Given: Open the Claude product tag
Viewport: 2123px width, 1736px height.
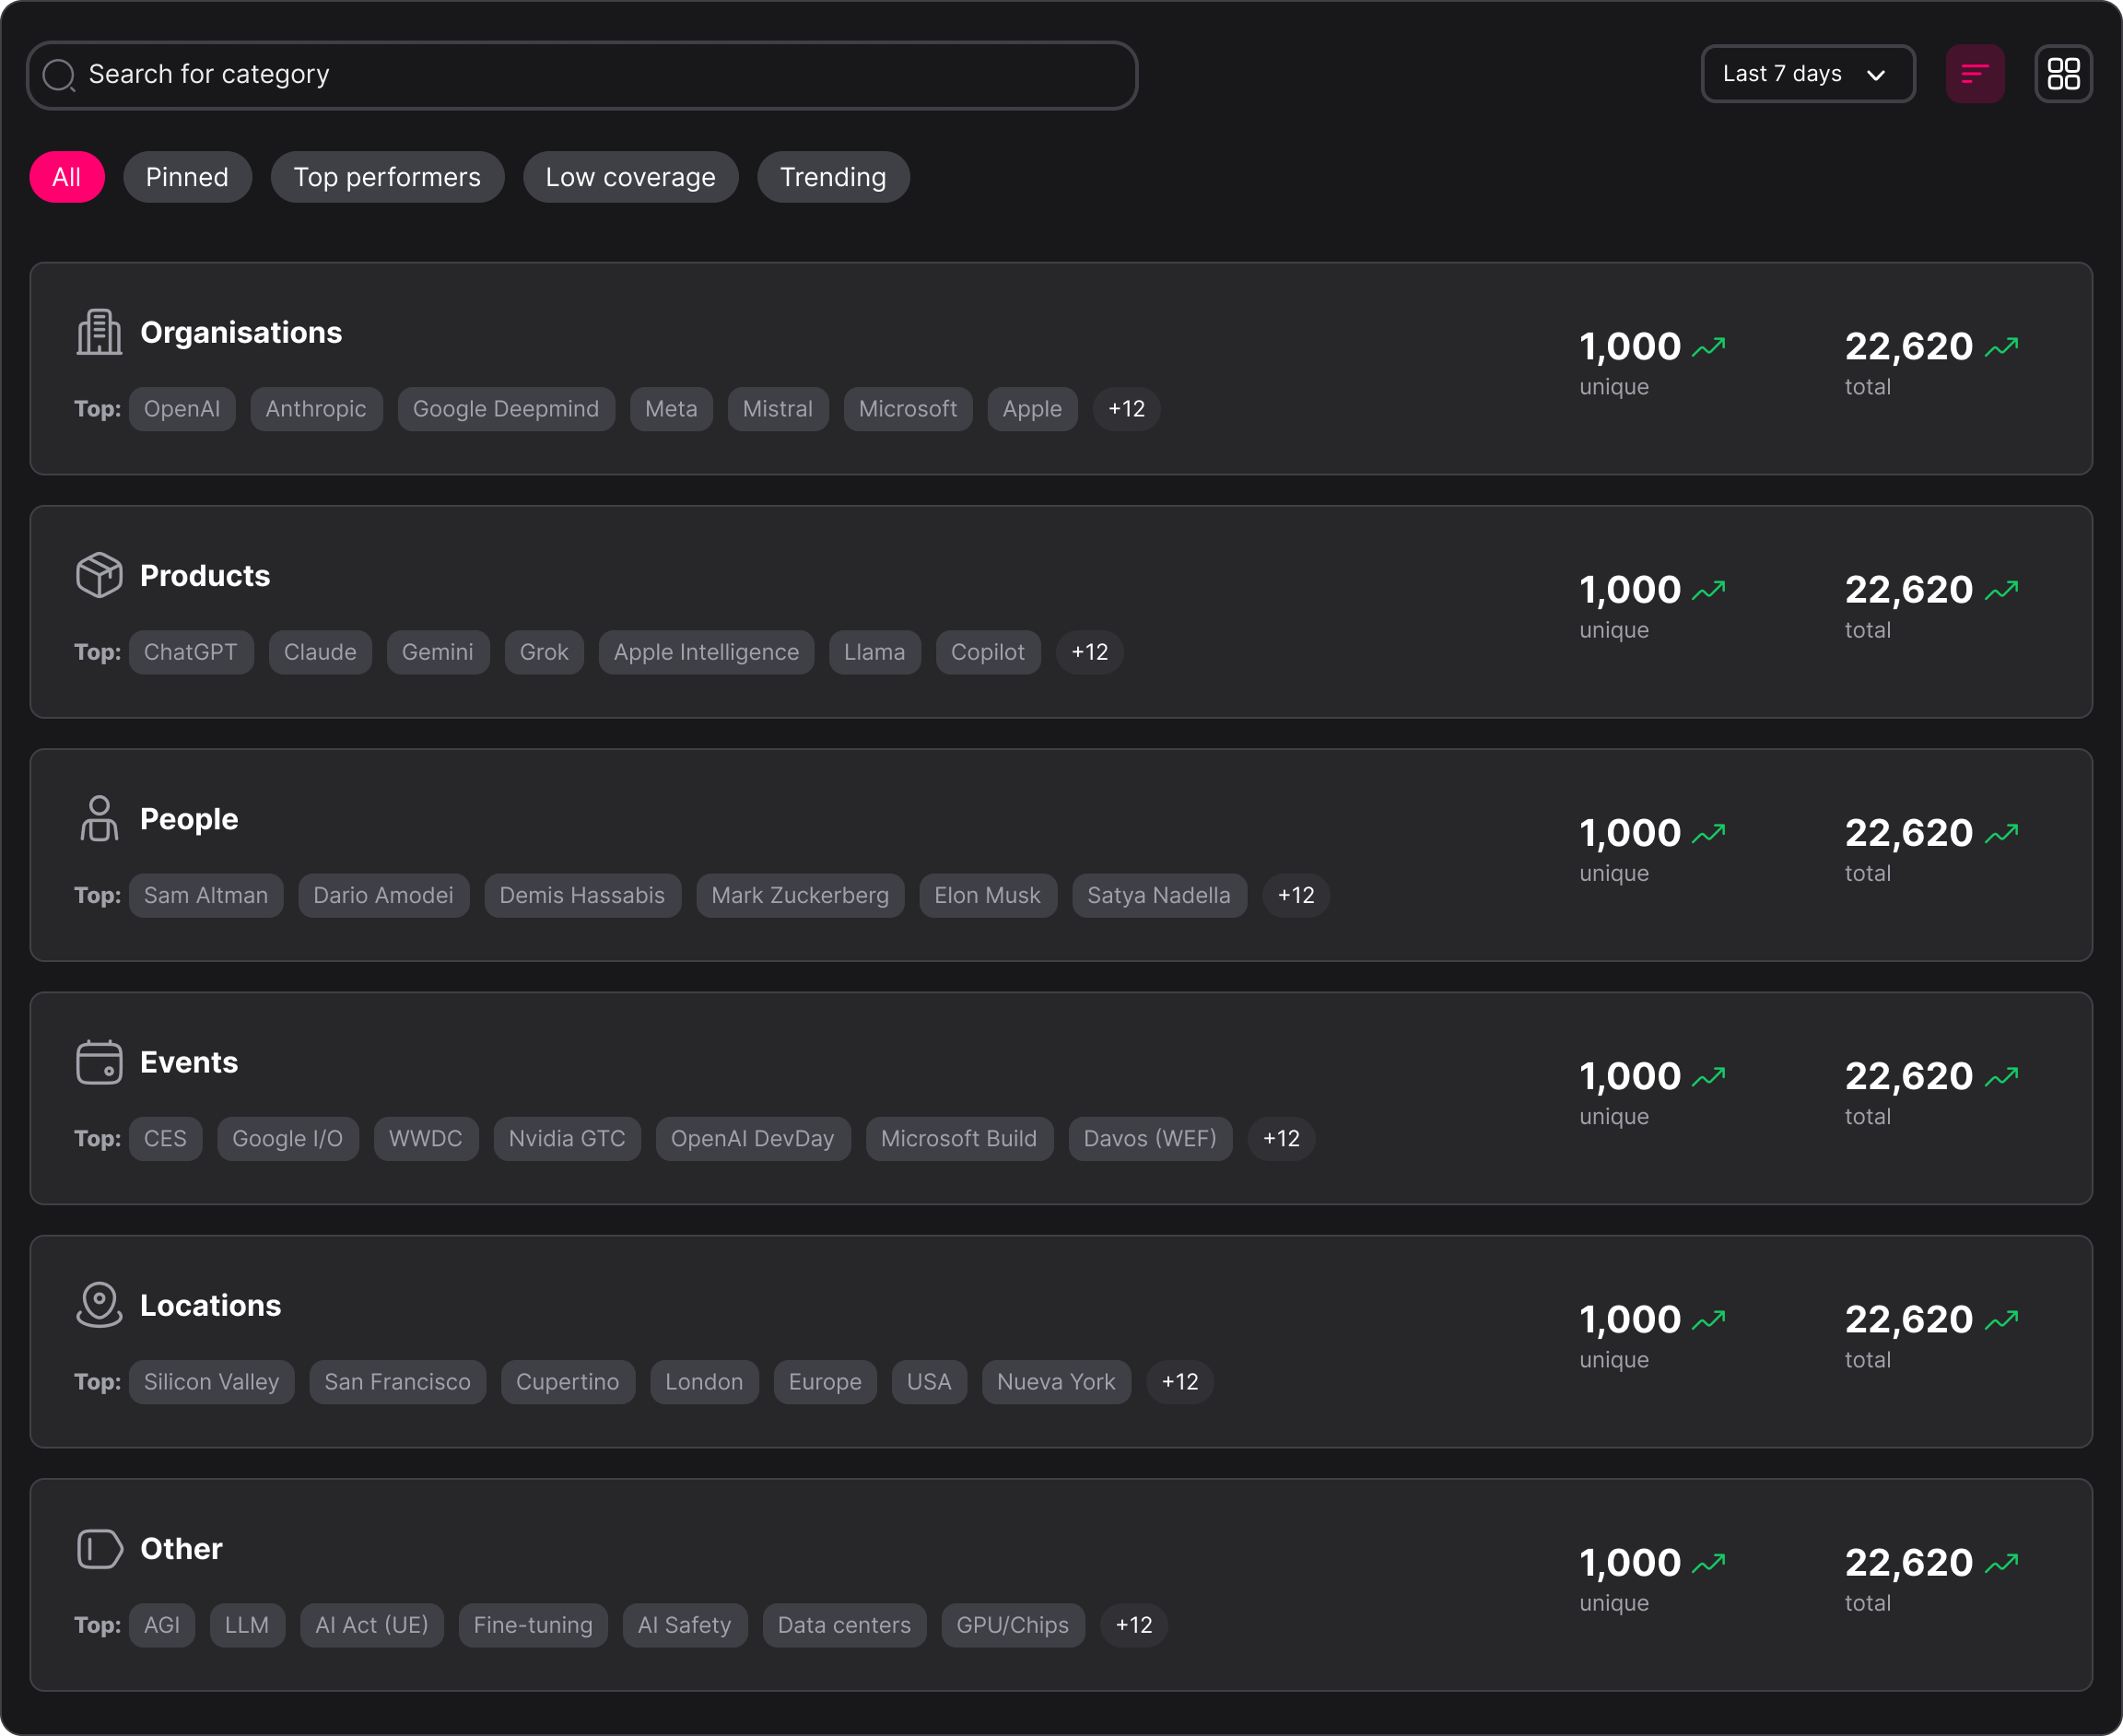Looking at the screenshot, I should pos(320,652).
